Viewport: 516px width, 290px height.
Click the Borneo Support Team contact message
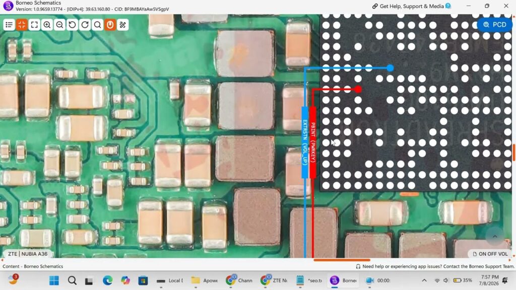435,266
